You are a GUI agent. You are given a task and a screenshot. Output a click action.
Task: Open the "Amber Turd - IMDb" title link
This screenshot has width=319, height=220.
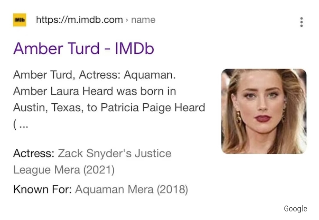84,48
